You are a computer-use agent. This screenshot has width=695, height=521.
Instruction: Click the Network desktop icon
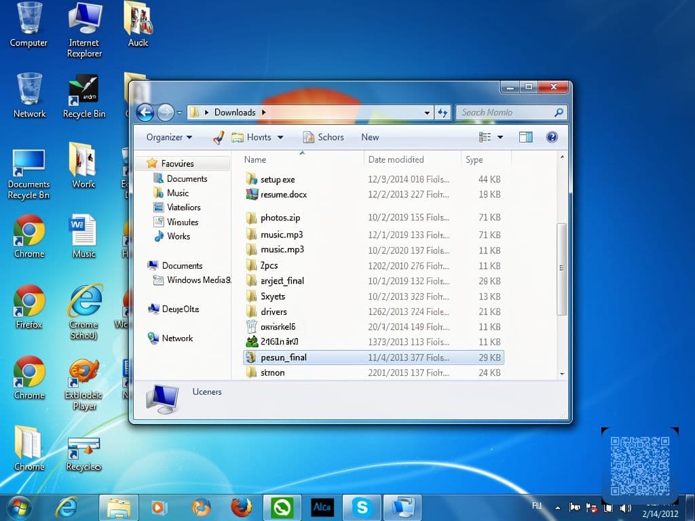tap(29, 96)
